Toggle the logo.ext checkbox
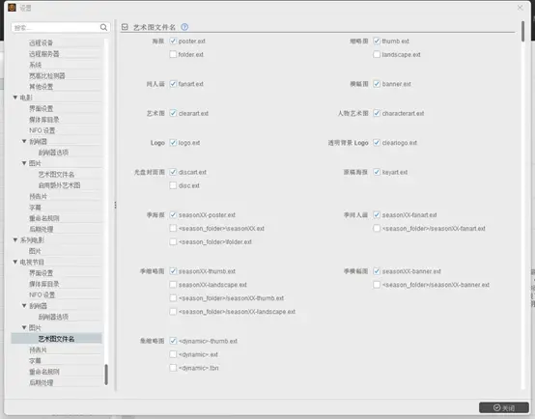Screen dimensions: 535x419 tap(173, 142)
